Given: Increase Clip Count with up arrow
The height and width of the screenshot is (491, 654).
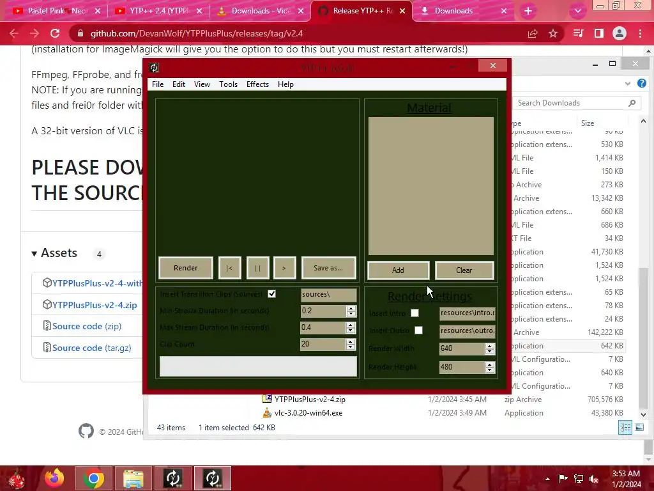Looking at the screenshot, I should pyautogui.click(x=351, y=341).
